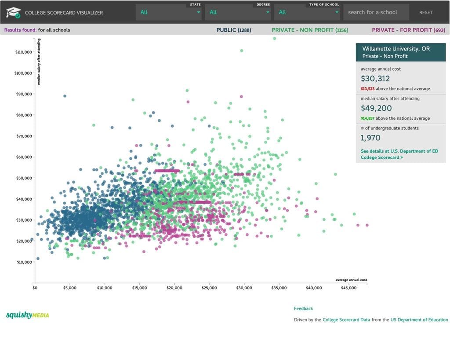
Task: Click the rightmost purple dot on the chart
Action: 367,225
